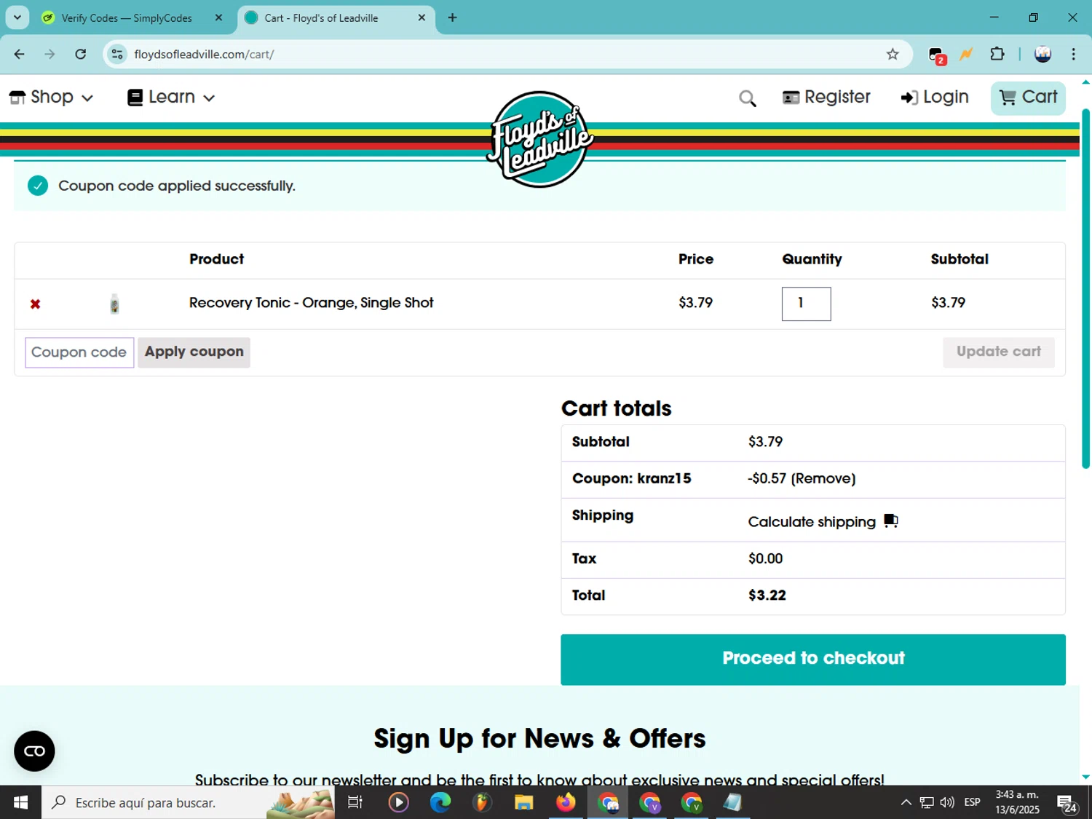This screenshot has width=1092, height=819.
Task: Open the Cart button in header
Action: tap(1028, 98)
